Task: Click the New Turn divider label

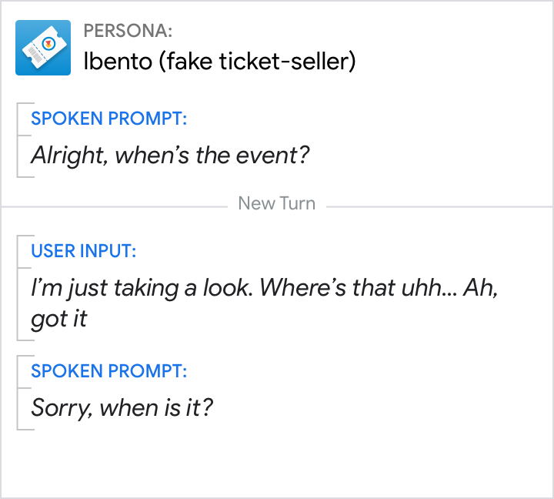Action: tap(276, 203)
